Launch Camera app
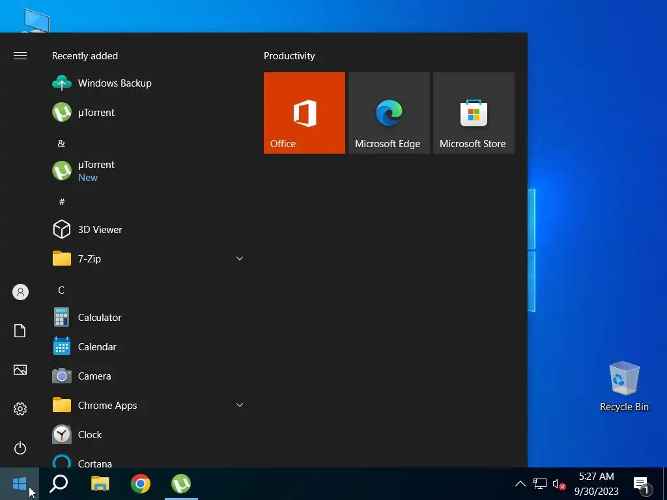The height and width of the screenshot is (500, 667). click(x=148, y=376)
